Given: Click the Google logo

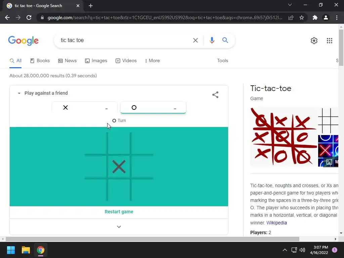Looking at the screenshot, I should pos(23,41).
